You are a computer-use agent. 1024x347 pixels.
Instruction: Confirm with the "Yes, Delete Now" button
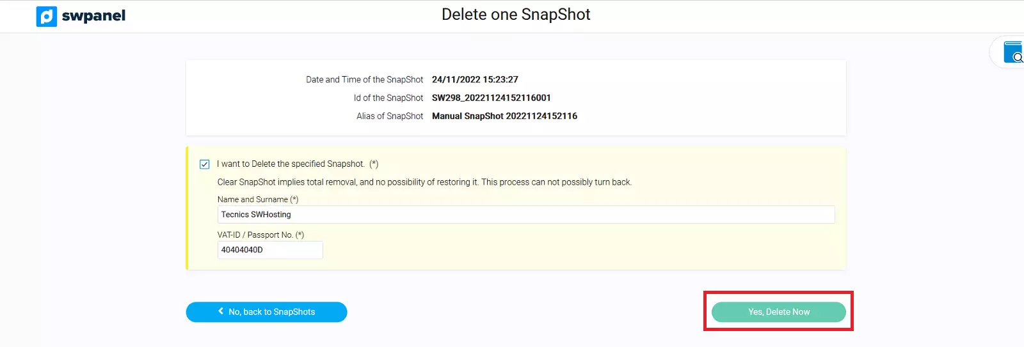coord(778,312)
